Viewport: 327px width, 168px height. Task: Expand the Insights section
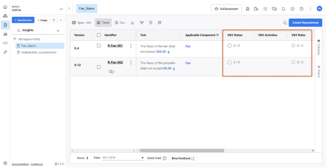pyautogui.click(x=38, y=30)
